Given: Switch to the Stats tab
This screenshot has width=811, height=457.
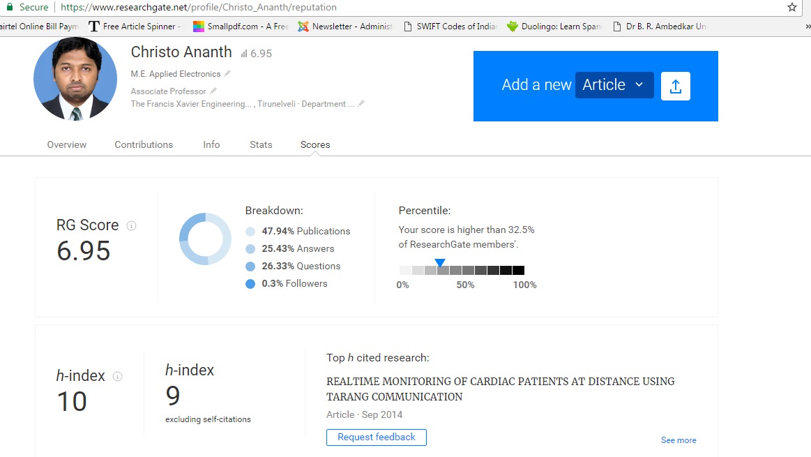Looking at the screenshot, I should pos(261,144).
